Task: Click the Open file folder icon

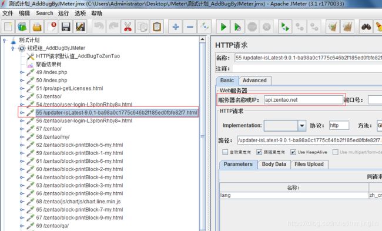Action: click(x=37, y=26)
